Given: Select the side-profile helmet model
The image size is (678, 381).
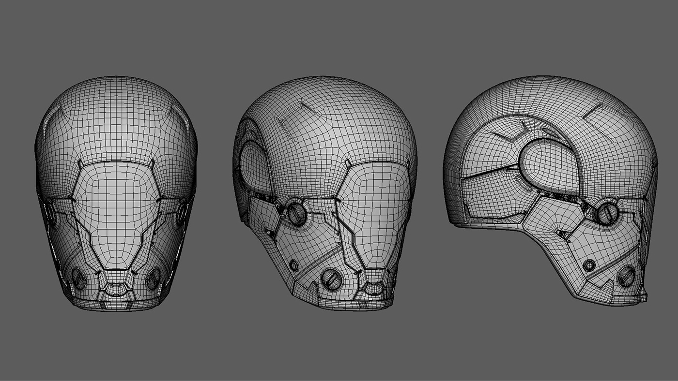Looking at the screenshot, I should click(551, 190).
